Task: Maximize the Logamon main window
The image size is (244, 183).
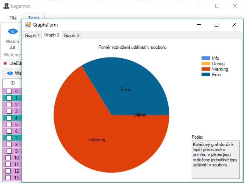Action: [x=217, y=6]
